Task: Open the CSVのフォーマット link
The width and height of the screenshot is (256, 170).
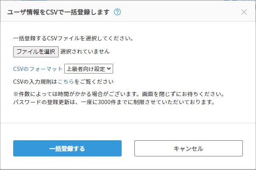Action: tap(38, 69)
